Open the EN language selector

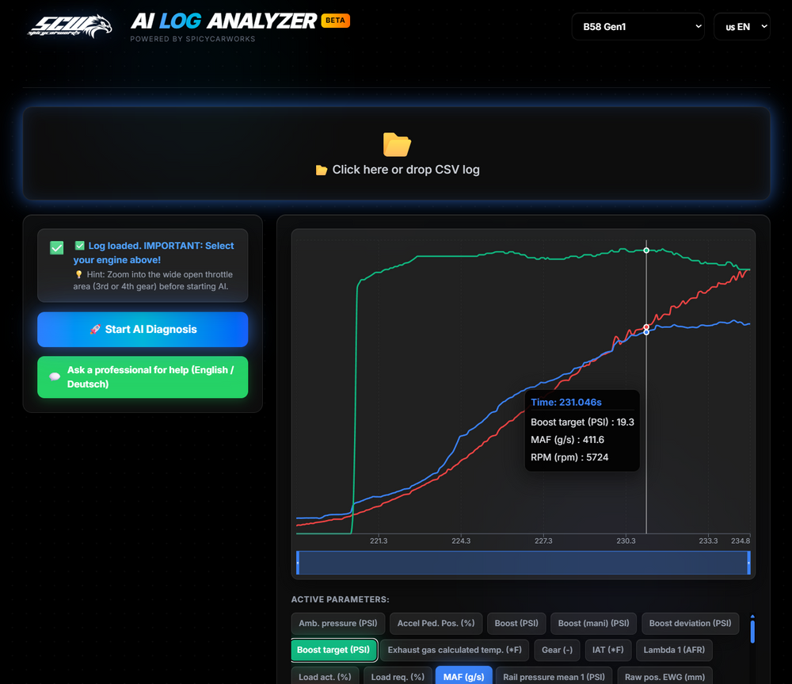click(x=741, y=26)
